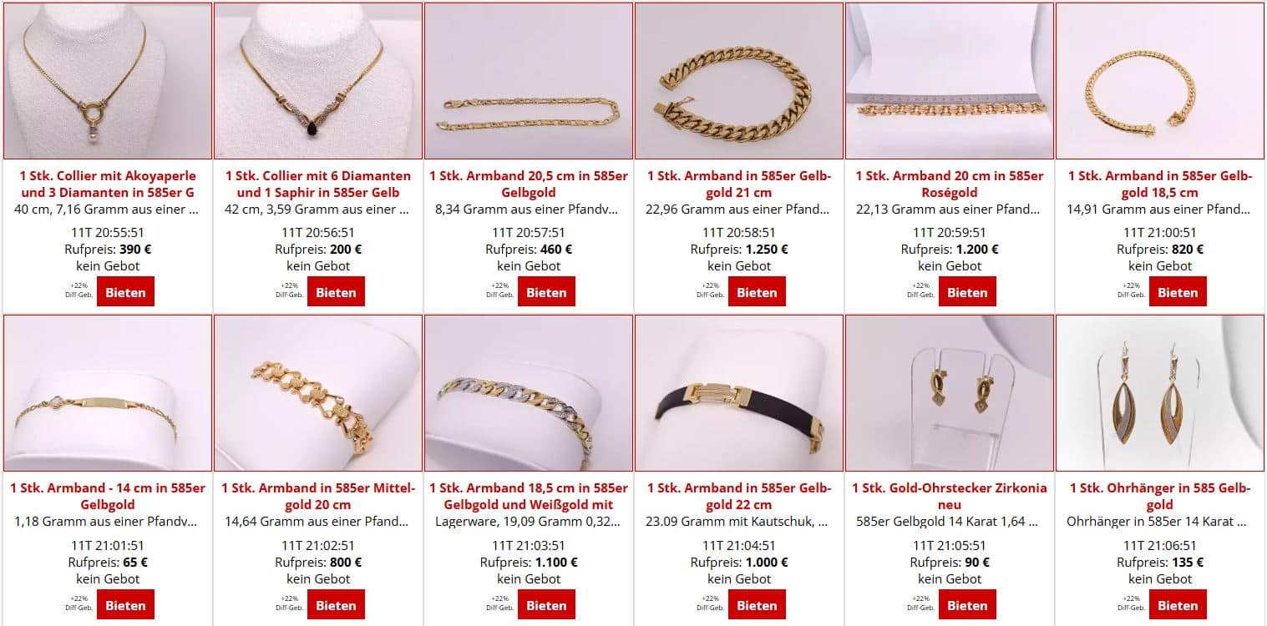View the black rubber bracelet photo

coord(739,393)
